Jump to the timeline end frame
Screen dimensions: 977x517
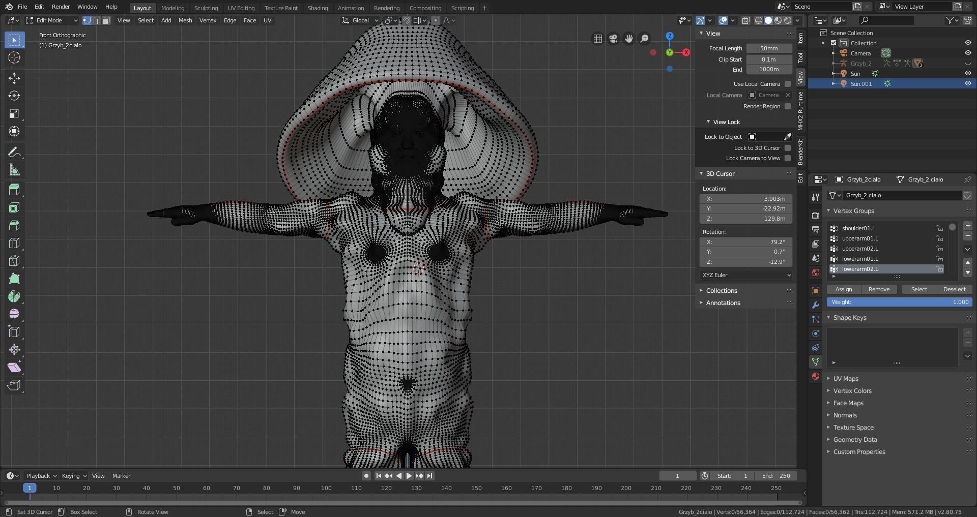(429, 476)
